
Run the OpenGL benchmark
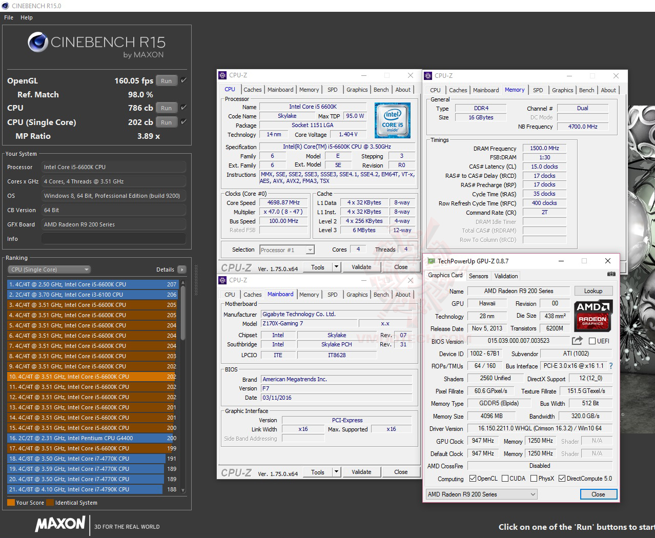pyautogui.click(x=166, y=80)
